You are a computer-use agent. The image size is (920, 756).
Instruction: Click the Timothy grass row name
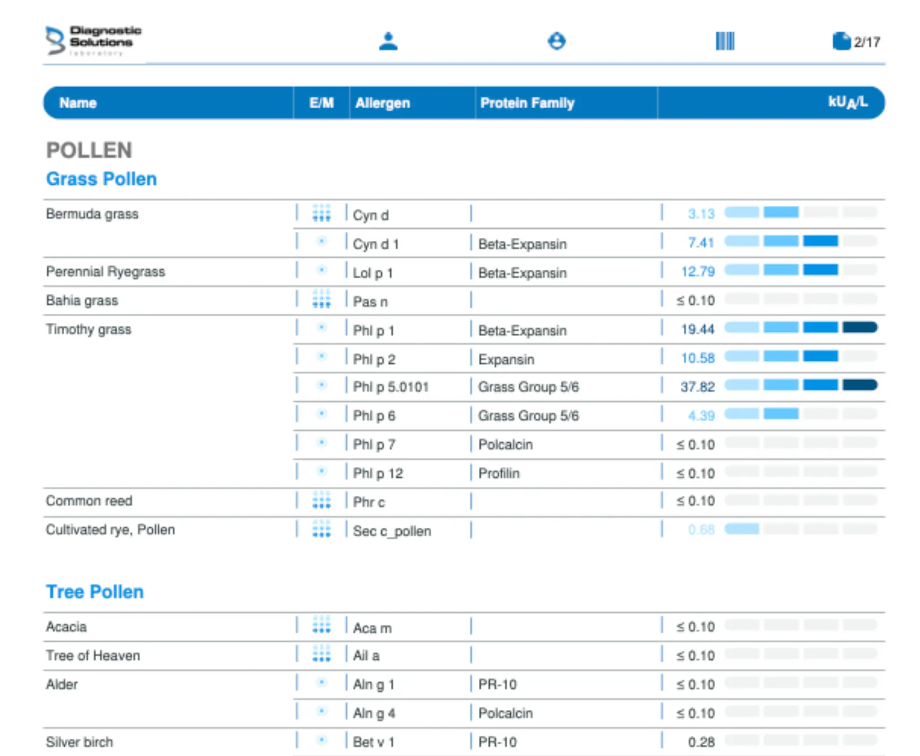88,329
